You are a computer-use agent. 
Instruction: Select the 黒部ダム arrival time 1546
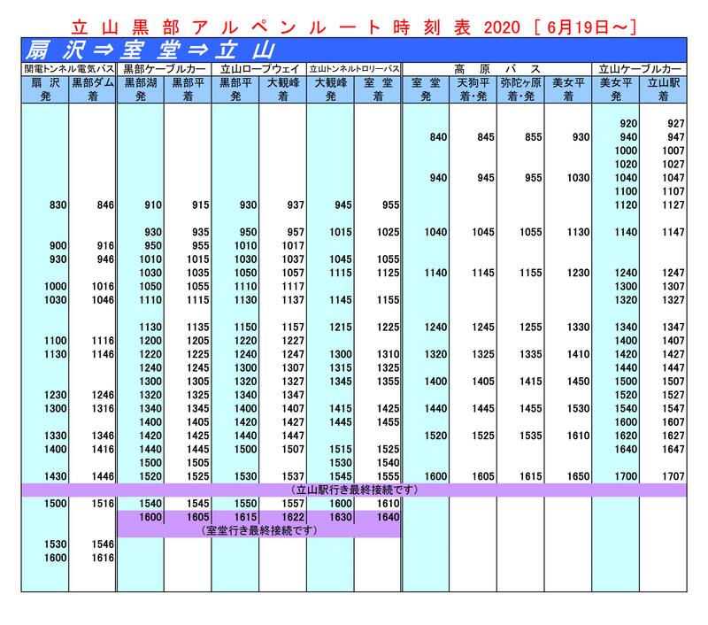[103, 544]
